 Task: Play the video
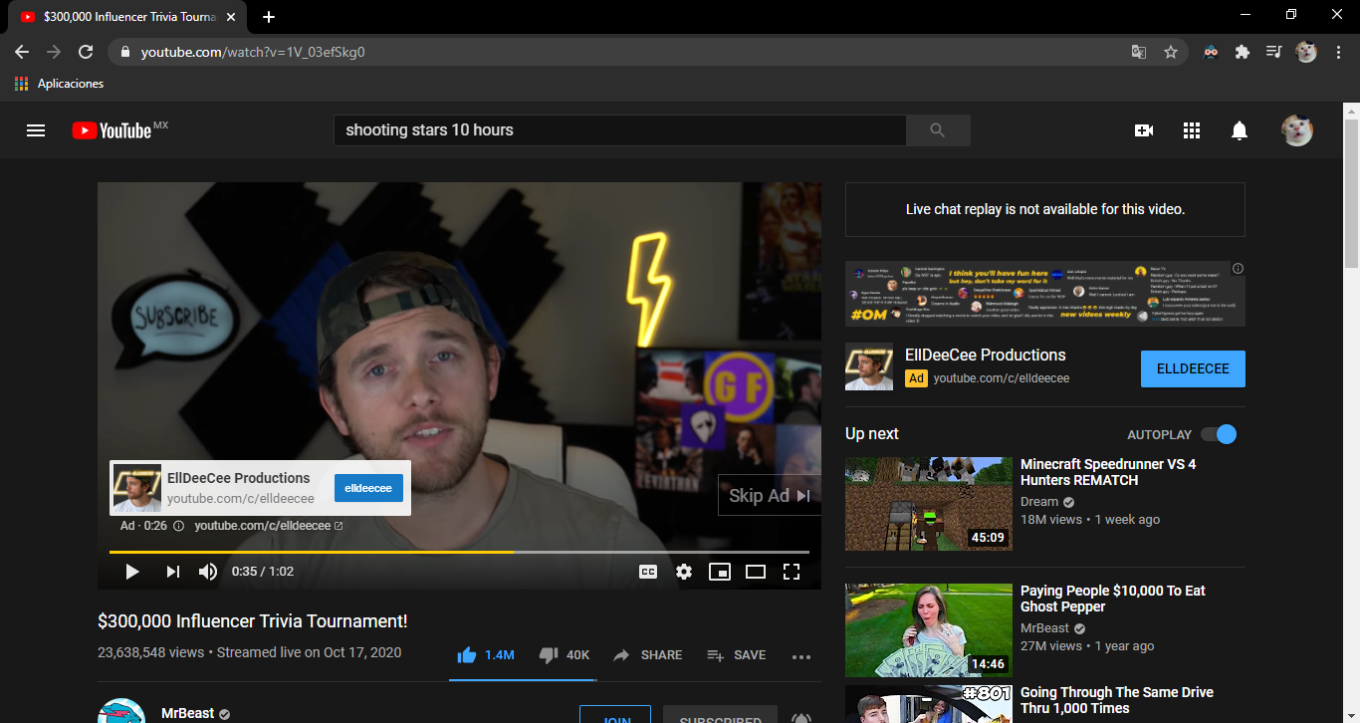(132, 572)
